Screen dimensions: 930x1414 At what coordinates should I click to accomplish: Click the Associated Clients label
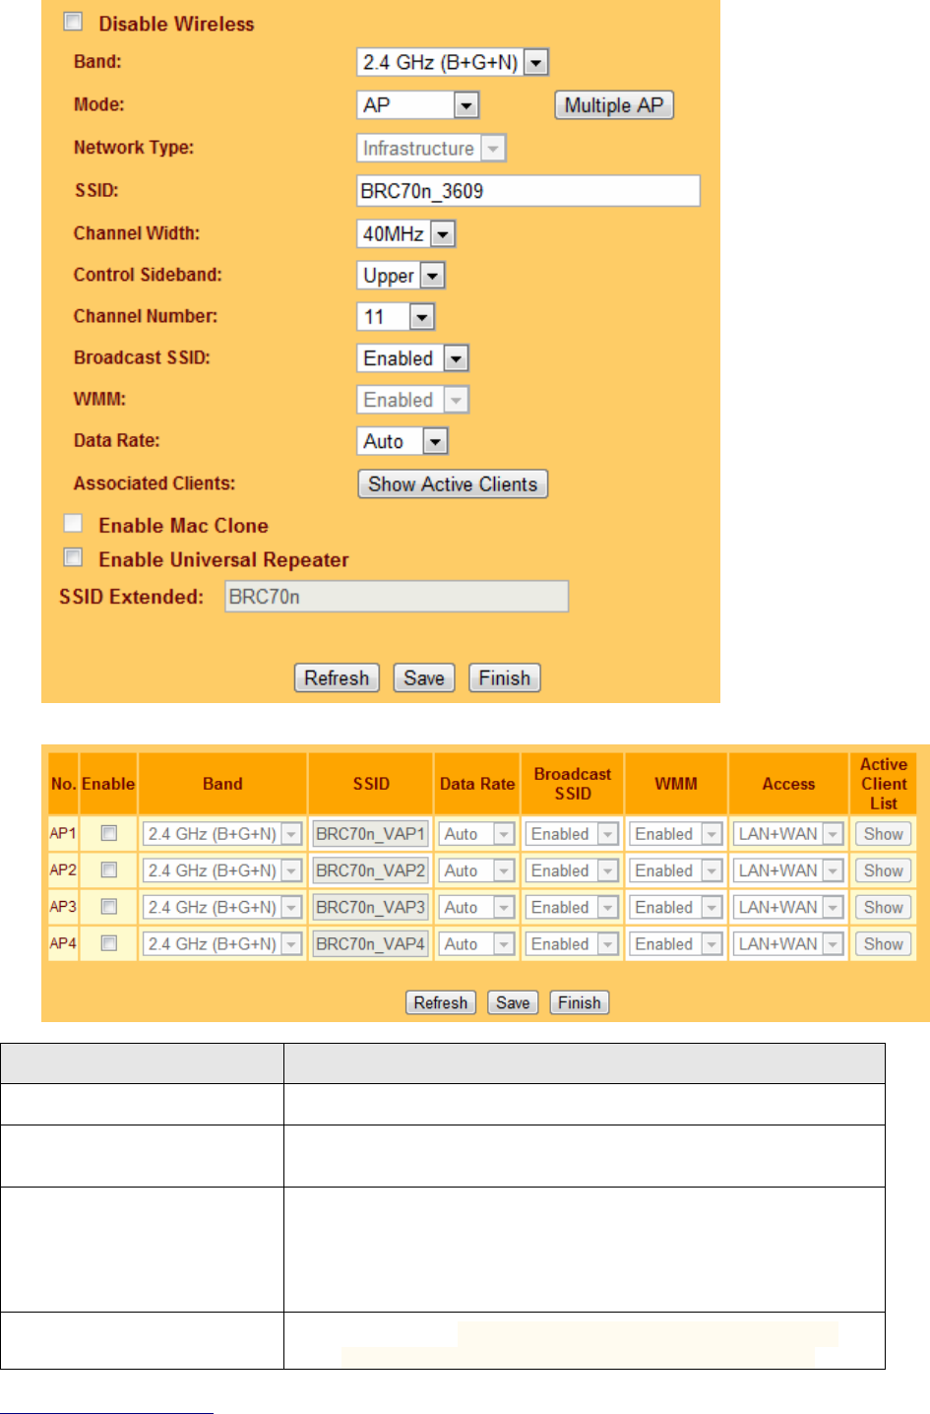click(x=155, y=483)
